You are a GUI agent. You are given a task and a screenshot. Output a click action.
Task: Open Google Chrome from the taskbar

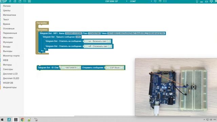[22, 120]
